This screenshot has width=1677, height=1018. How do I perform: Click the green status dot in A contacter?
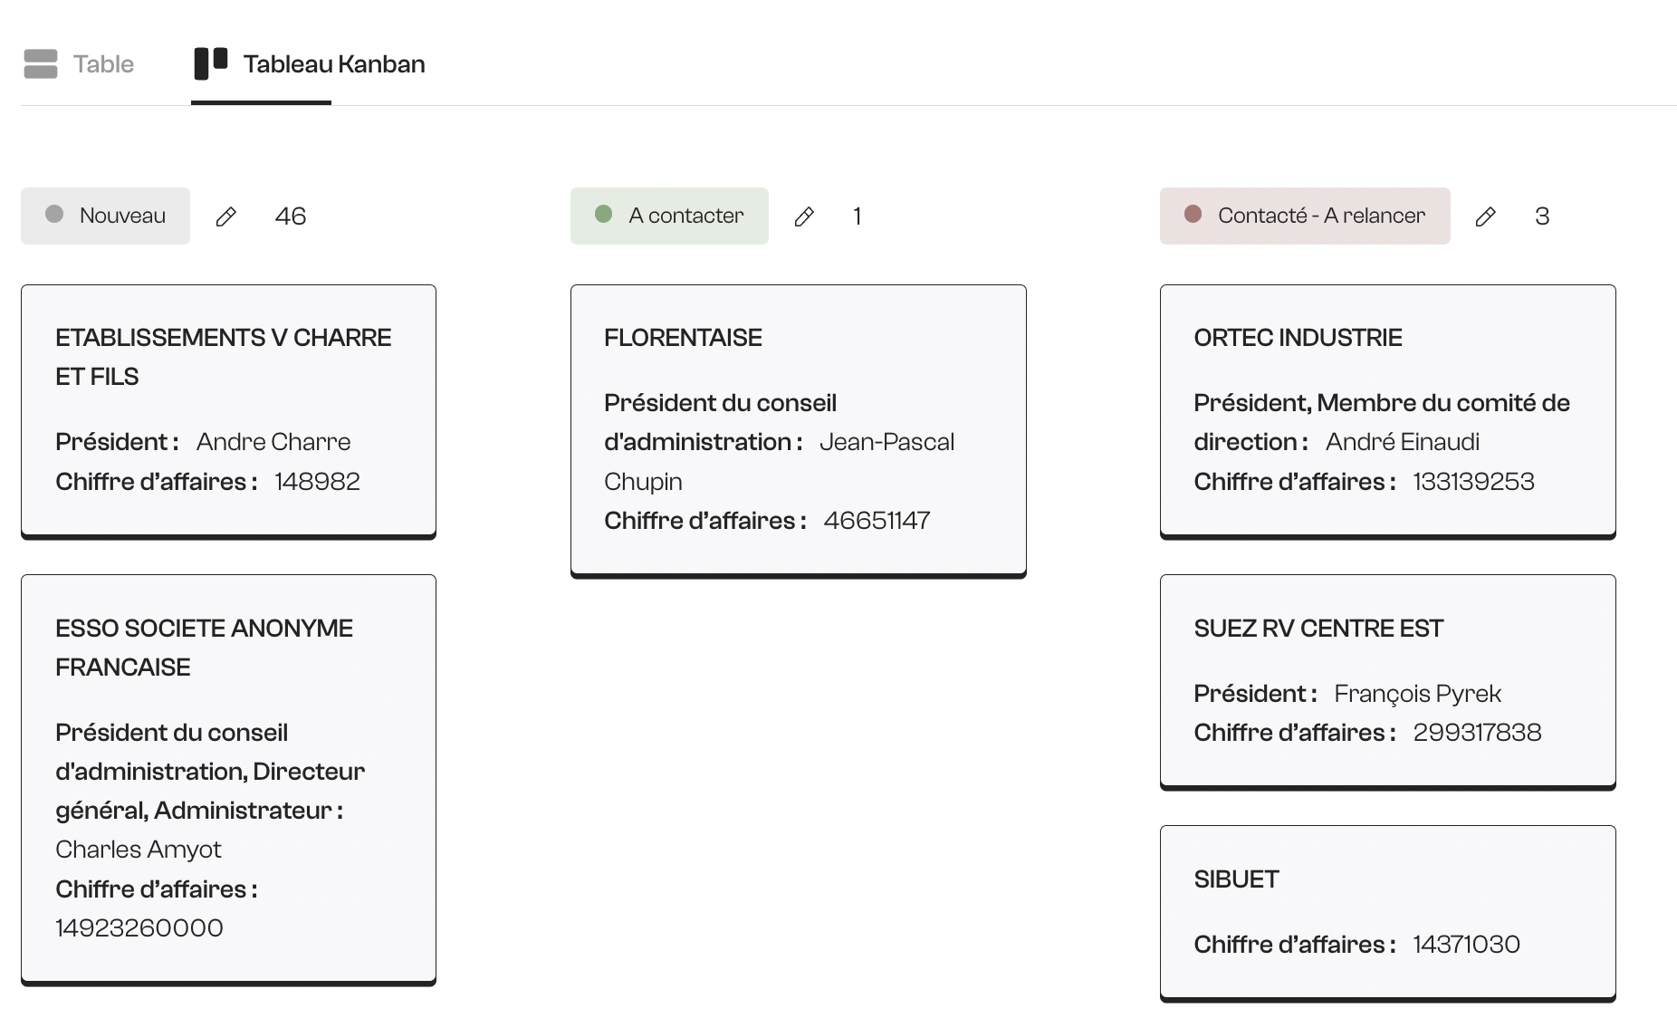coord(604,215)
